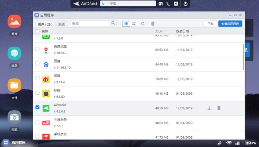The width and height of the screenshot is (259, 147).
Task: Switch to list view layout
Action: [x=126, y=24]
